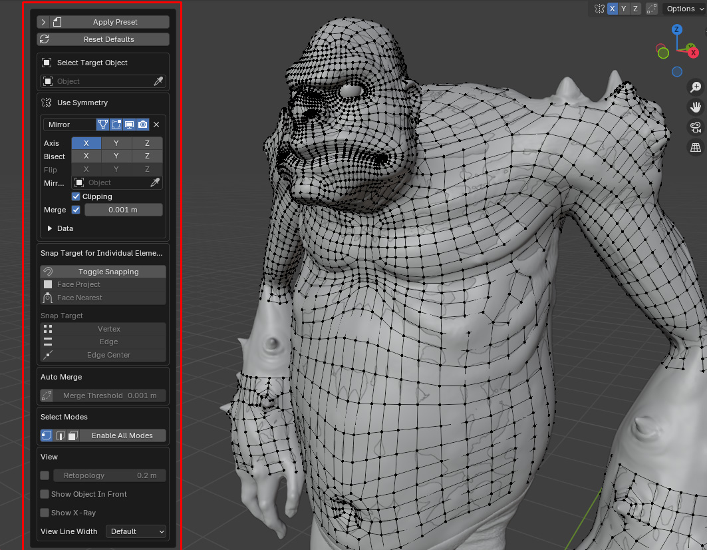Toggle Bisect Y
Image resolution: width=707 pixels, height=550 pixels.
click(116, 156)
